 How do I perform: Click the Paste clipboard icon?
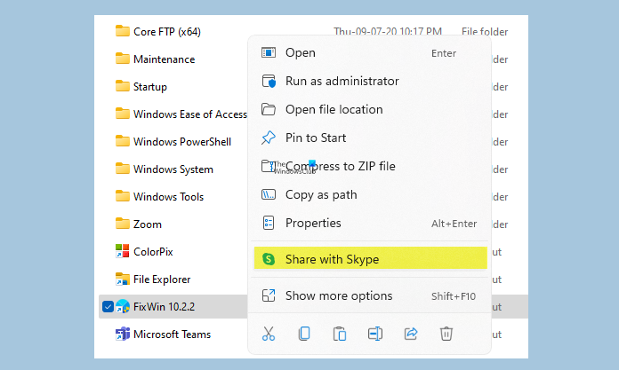pos(340,334)
